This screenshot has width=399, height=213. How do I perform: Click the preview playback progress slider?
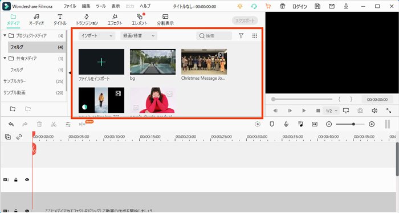302,99
